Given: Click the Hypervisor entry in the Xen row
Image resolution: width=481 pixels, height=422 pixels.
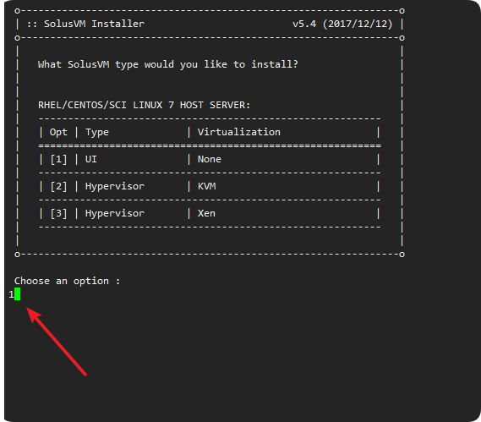Looking at the screenshot, I should click(x=115, y=213).
